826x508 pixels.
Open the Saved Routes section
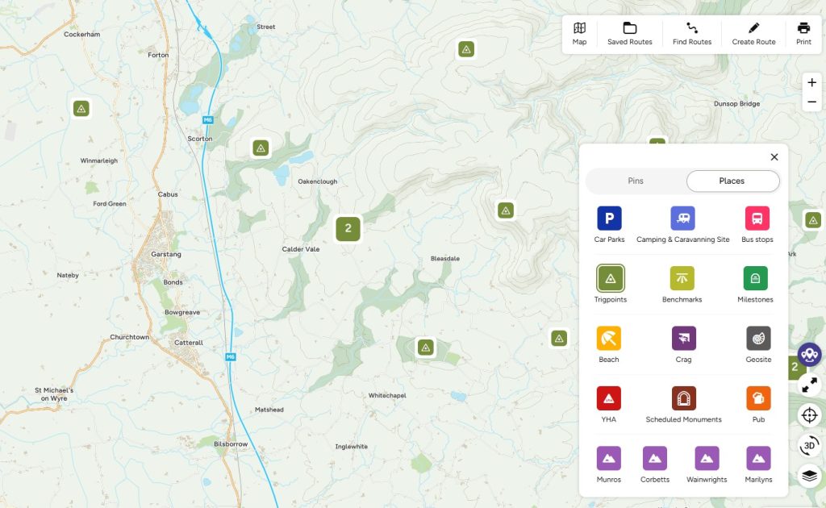629,32
